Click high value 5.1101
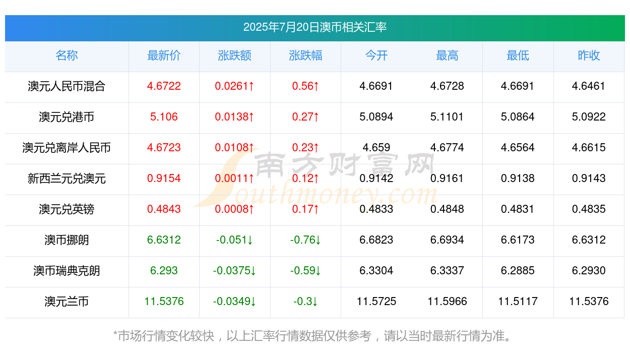630x352 pixels. (x=447, y=117)
